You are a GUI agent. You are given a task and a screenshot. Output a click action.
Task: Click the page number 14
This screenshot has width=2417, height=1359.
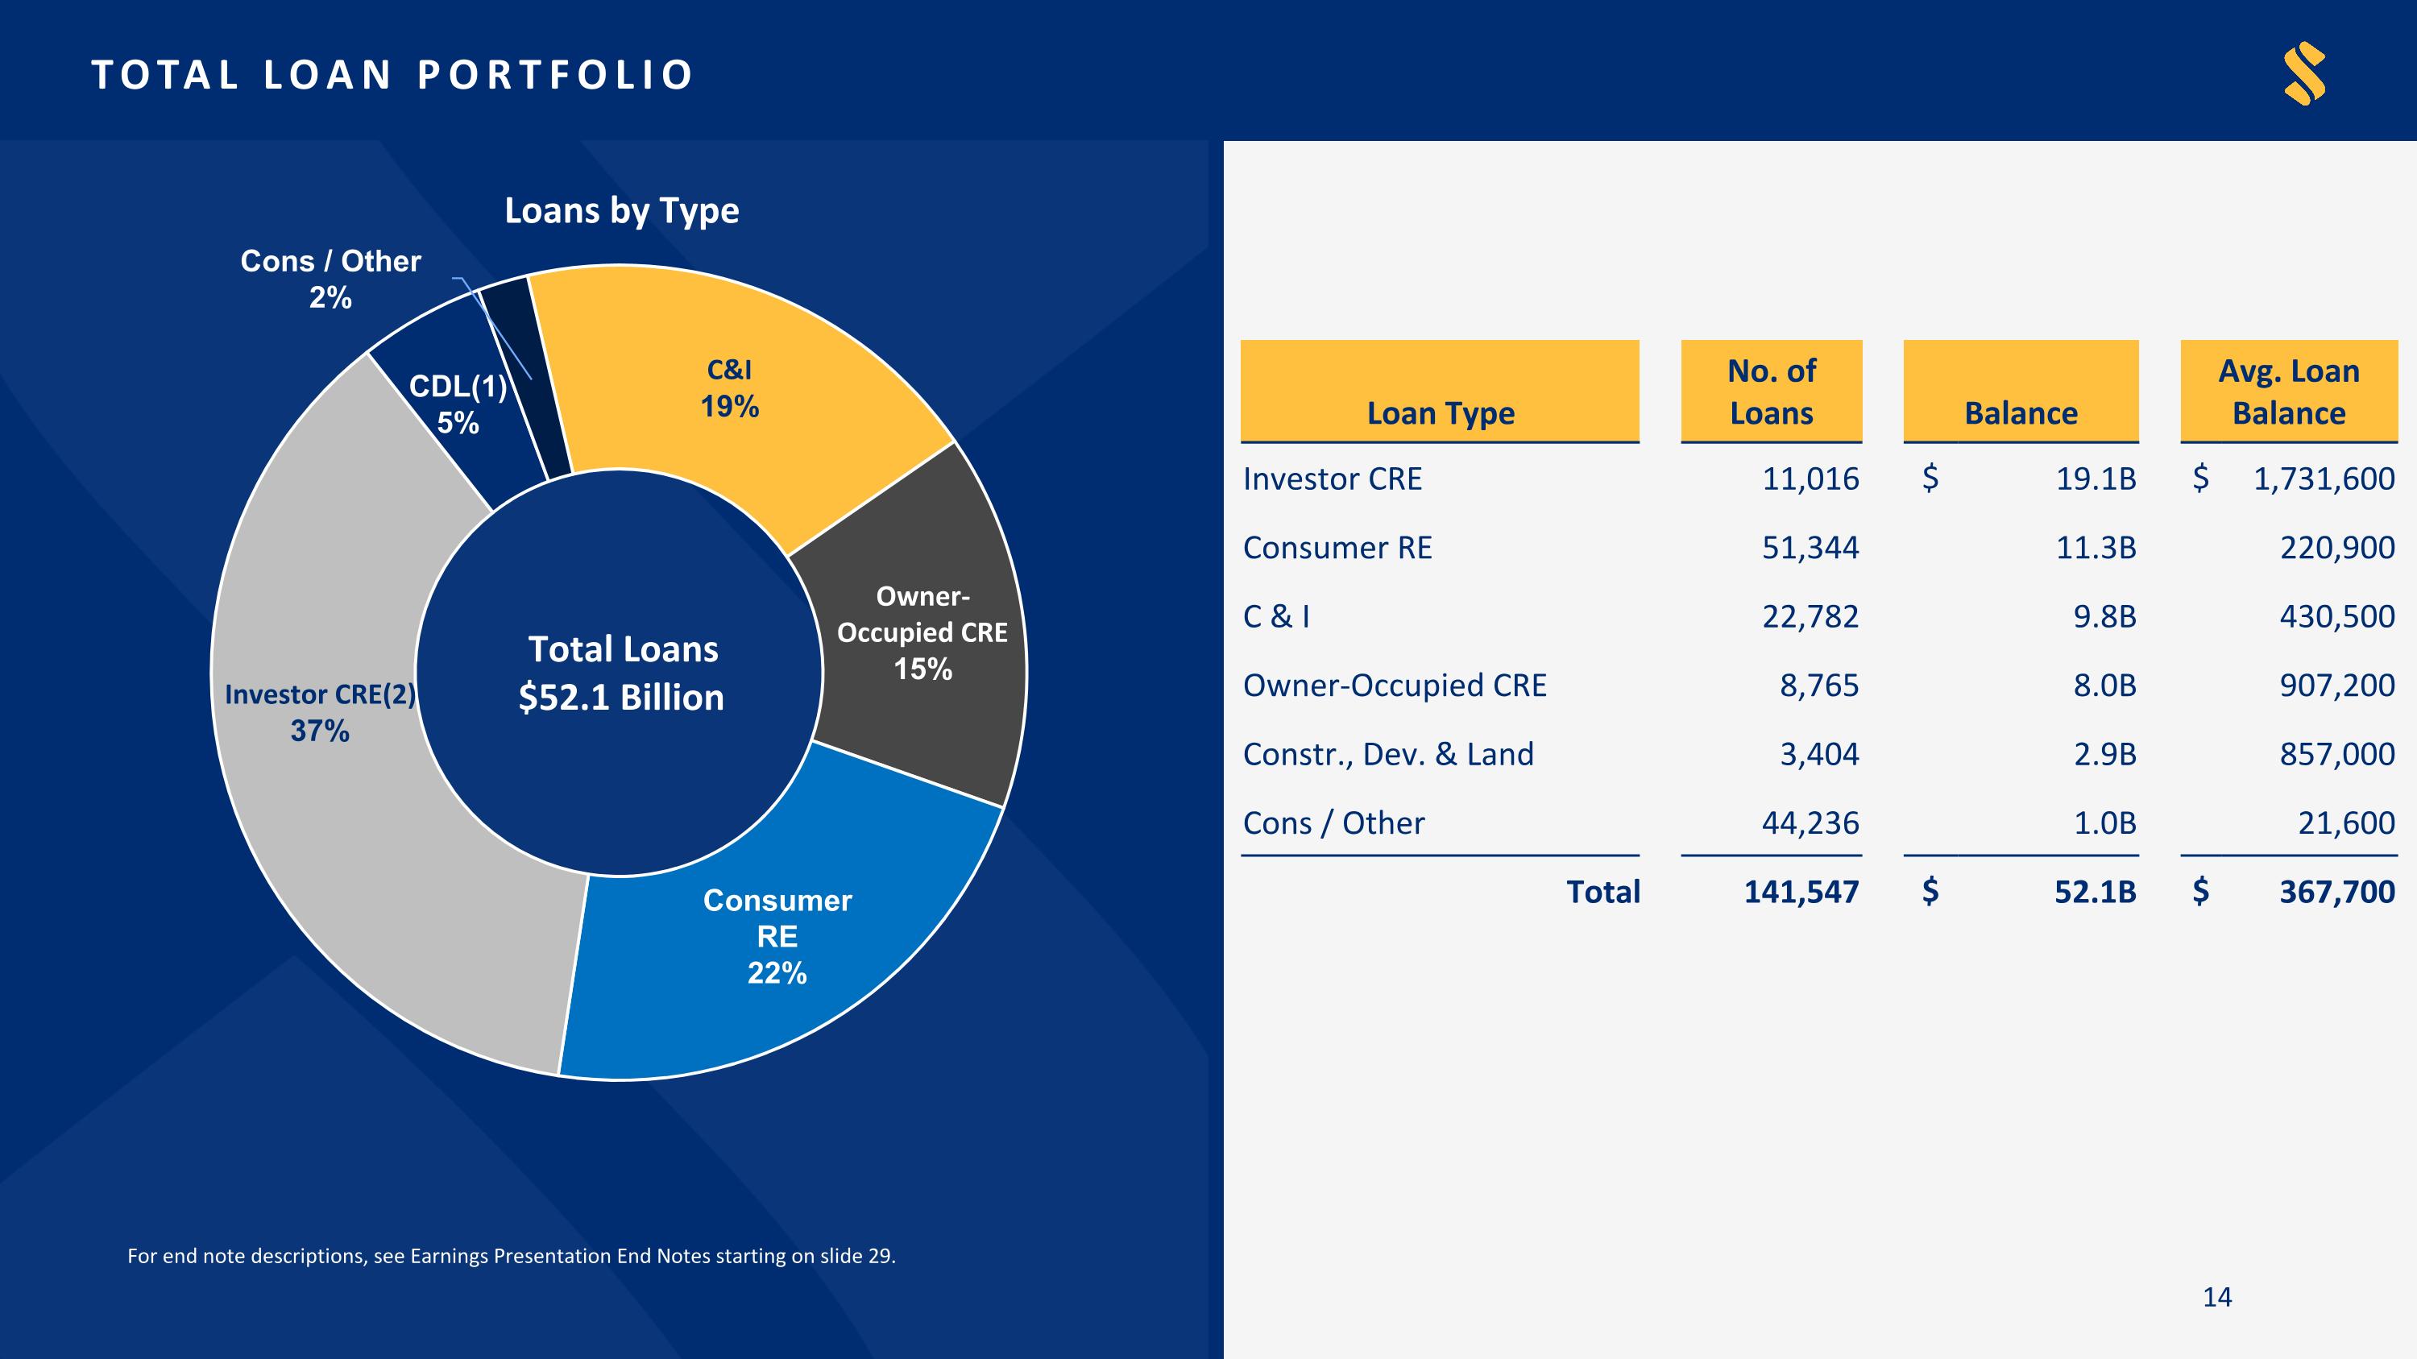2217,1297
